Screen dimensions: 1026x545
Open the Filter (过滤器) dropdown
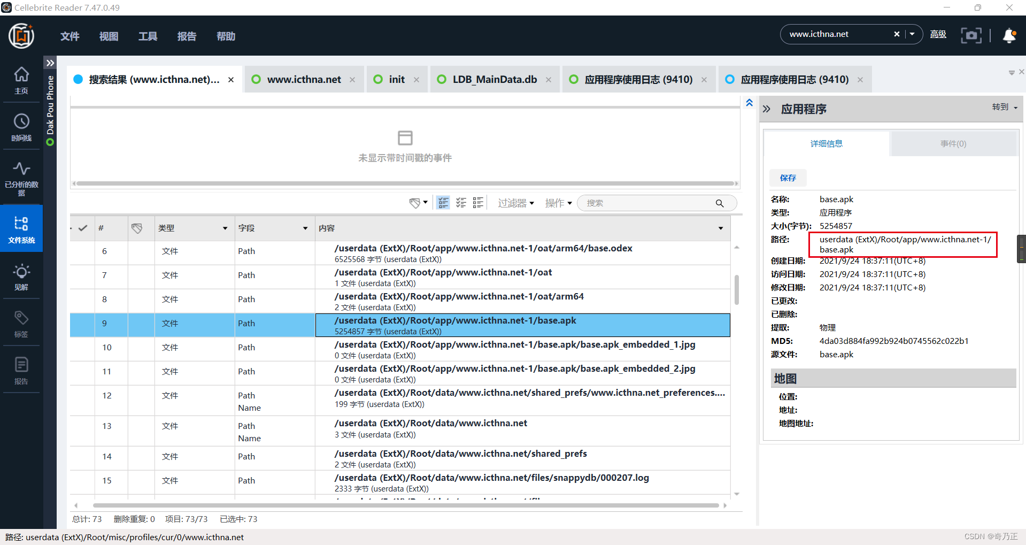pyautogui.click(x=516, y=203)
